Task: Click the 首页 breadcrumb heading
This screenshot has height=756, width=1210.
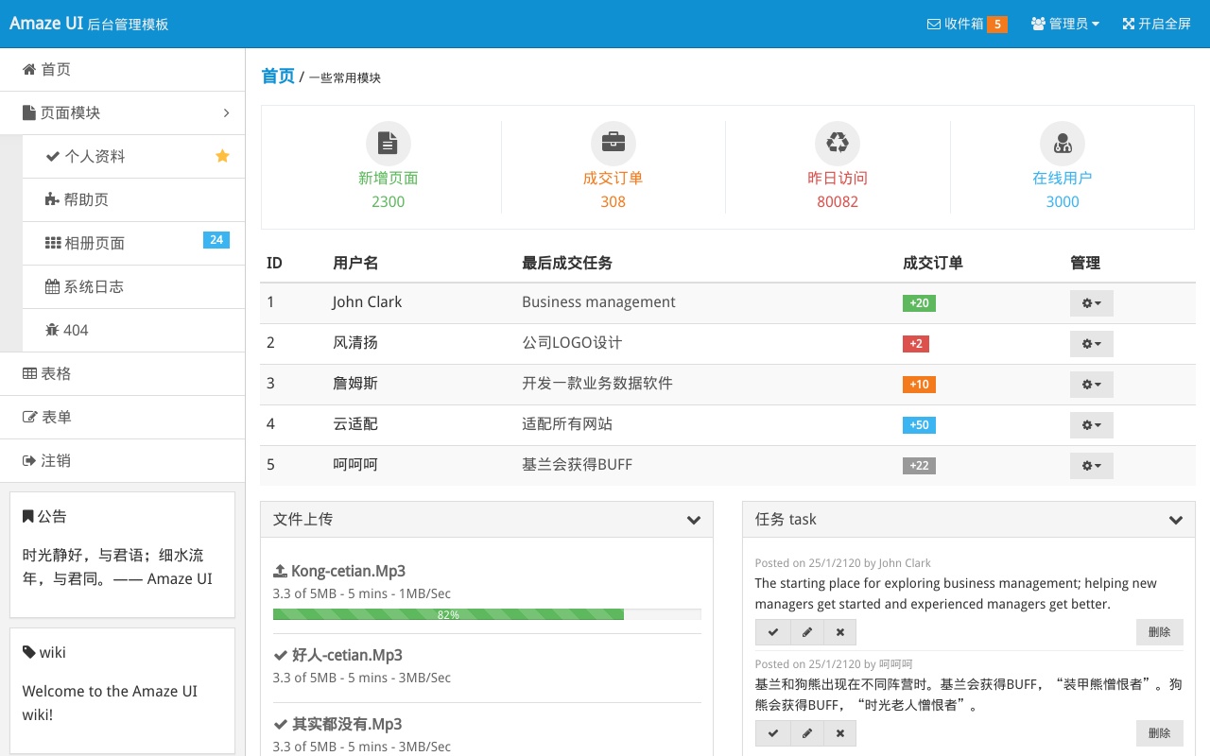Action: click(x=278, y=77)
